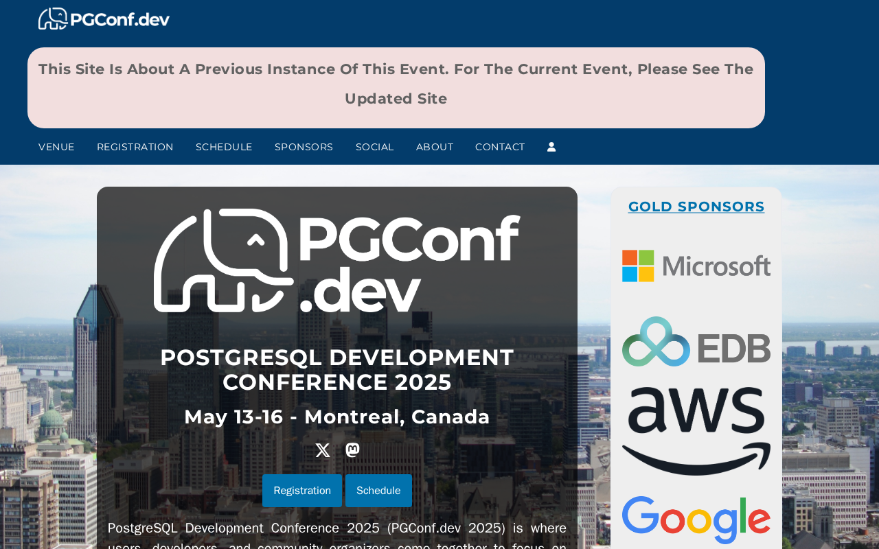Open the Venue menu item
This screenshot has width=879, height=549.
[56, 147]
